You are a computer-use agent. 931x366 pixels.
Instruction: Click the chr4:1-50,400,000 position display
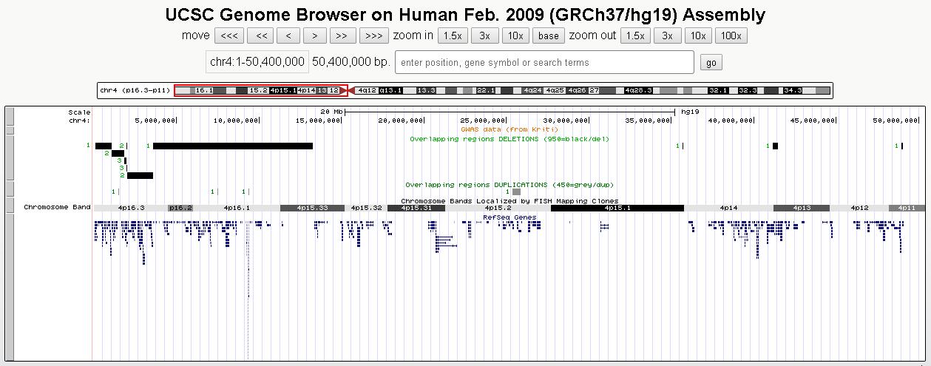point(257,63)
